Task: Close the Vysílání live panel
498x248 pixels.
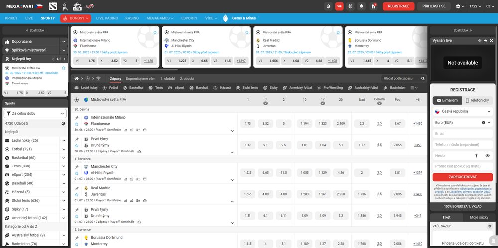Action: point(492,40)
